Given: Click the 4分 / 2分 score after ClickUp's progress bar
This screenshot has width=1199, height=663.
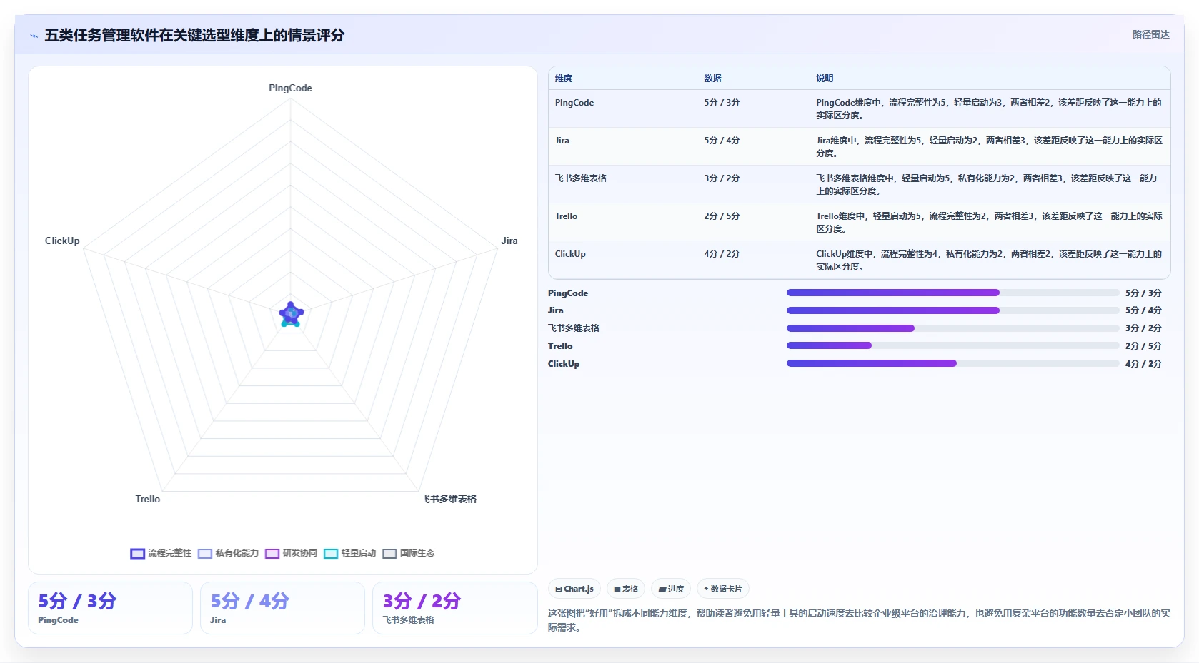Looking at the screenshot, I should click(x=1143, y=364).
